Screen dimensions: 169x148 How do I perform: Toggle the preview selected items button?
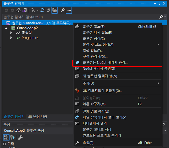pyautogui.click(x=69, y=10)
